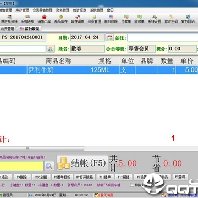Click the product search magnifier icon
The image size is (198, 198).
coord(49,166)
